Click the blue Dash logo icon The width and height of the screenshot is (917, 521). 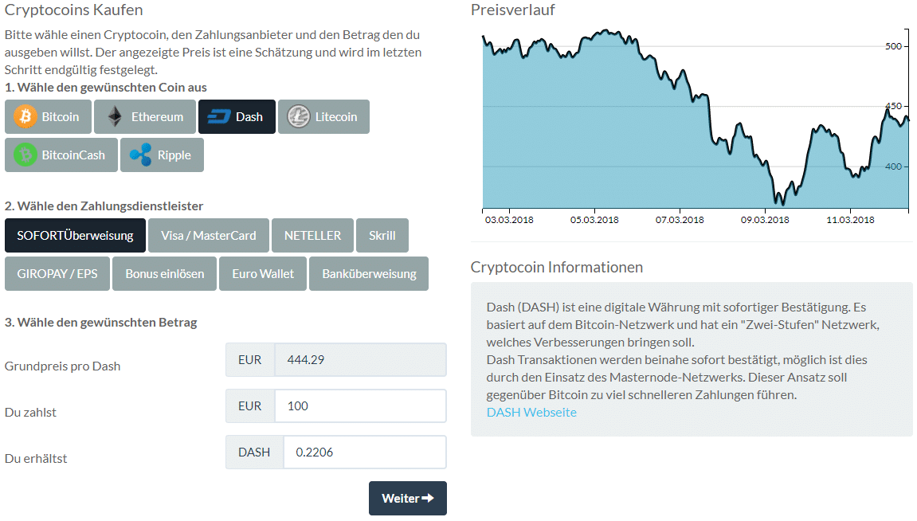click(218, 117)
